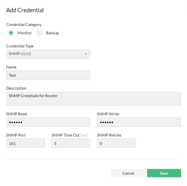Click the 'SNMP Read' field label
The image size is (187, 186).
click(x=17, y=114)
